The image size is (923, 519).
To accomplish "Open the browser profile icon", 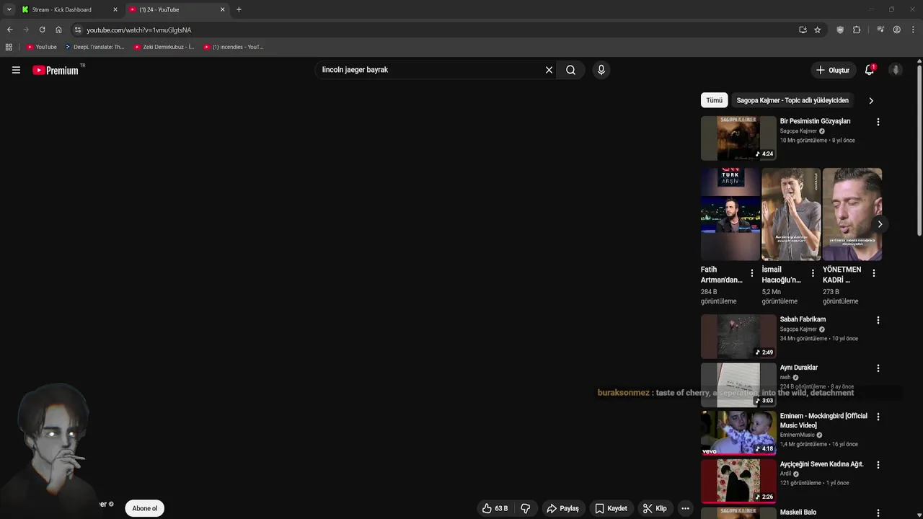I will pos(896,30).
